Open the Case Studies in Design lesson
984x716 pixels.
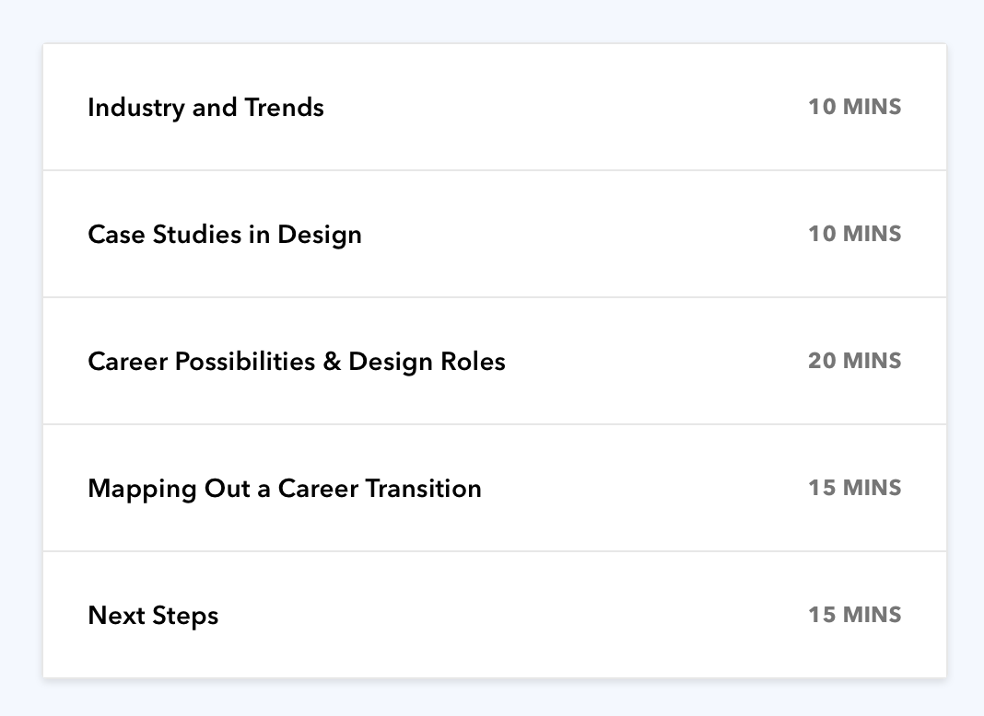224,235
